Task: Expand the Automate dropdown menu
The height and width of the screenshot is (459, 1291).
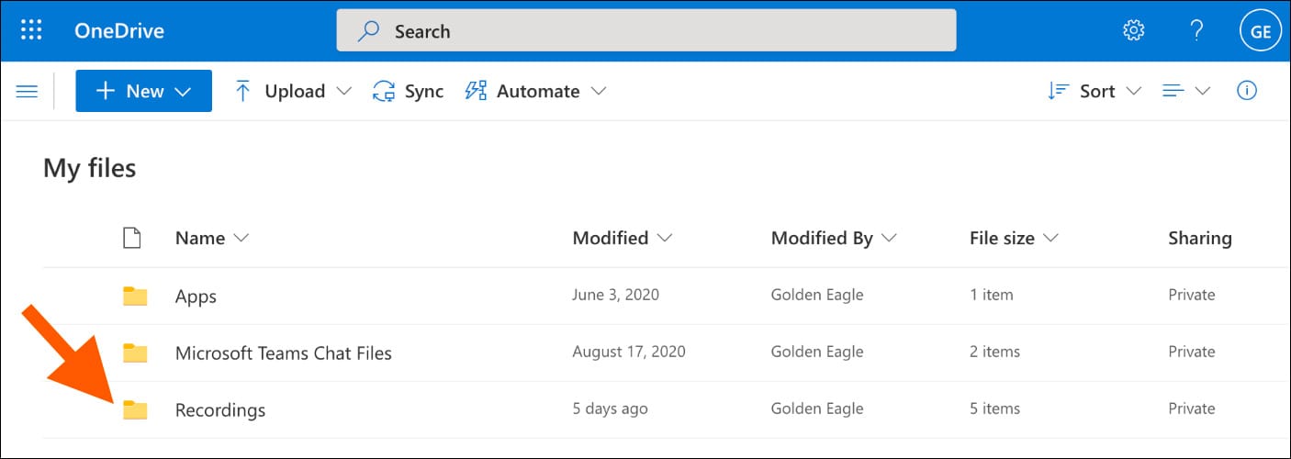Action: coord(535,91)
